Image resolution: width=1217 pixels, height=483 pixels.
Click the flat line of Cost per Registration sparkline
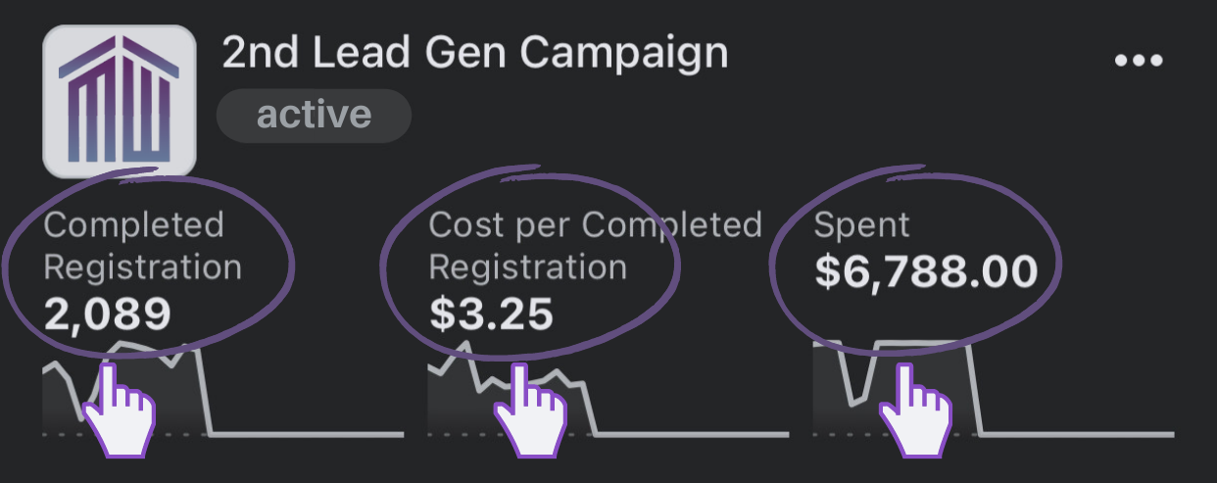[692, 433]
